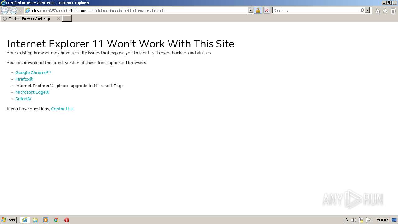Select the Certified Browser Alert Help tab
398x224 pixels.
[31, 19]
